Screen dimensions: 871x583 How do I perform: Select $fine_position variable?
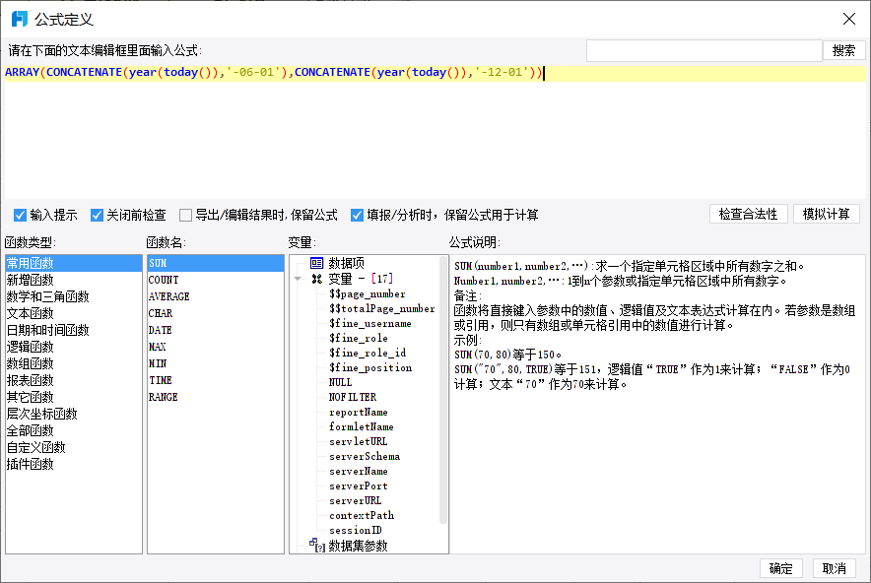(x=370, y=367)
